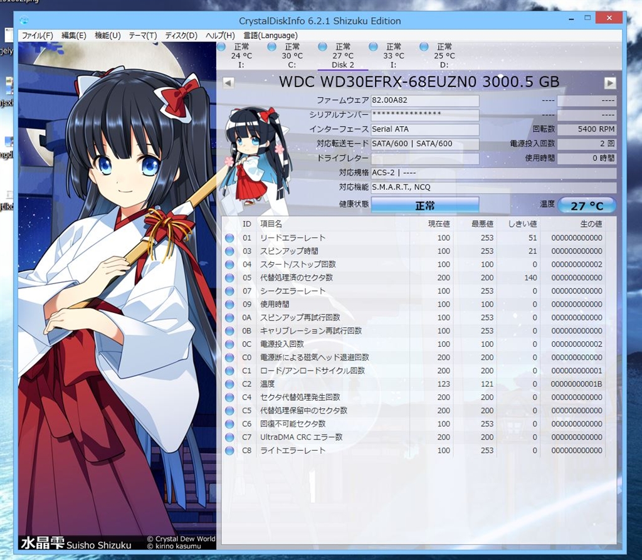642x560 pixels.
Task: Click the 回転数 value 5400 RPM
Action: pyautogui.click(x=587, y=129)
